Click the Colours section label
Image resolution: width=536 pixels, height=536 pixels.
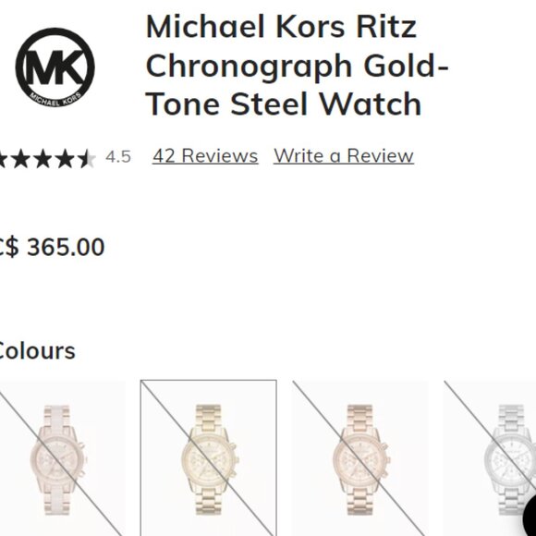tap(37, 351)
